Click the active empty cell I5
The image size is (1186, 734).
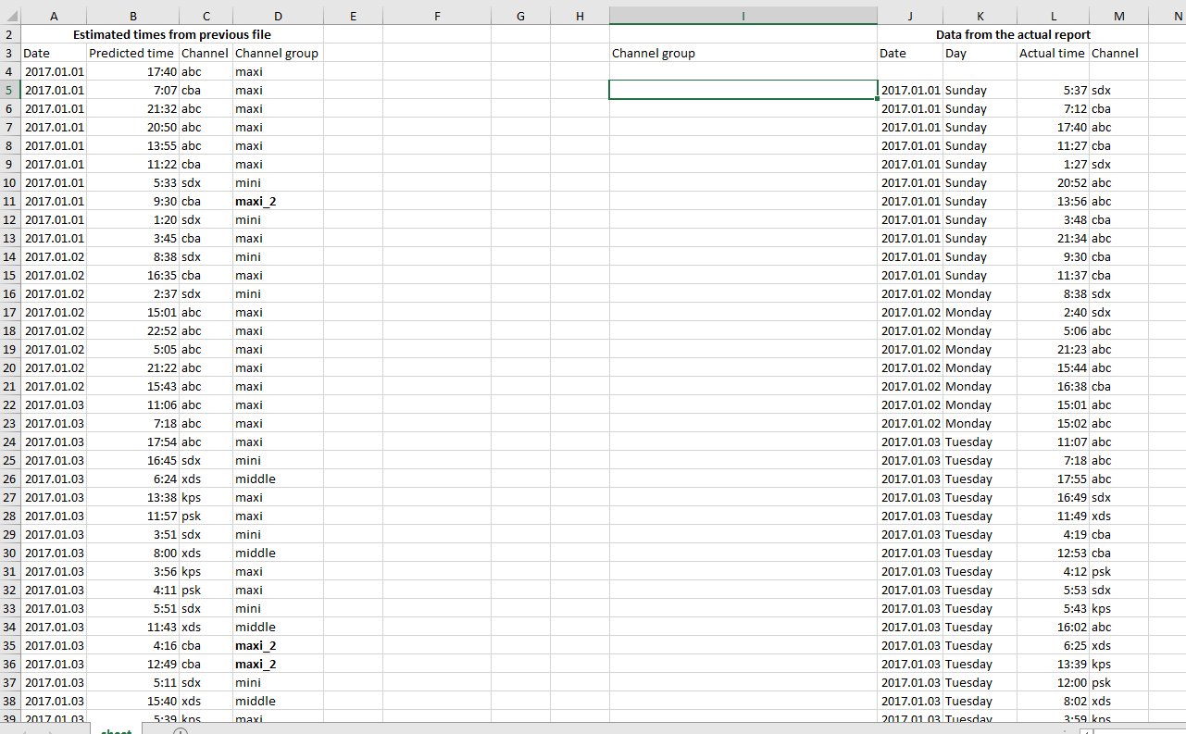[x=743, y=90]
